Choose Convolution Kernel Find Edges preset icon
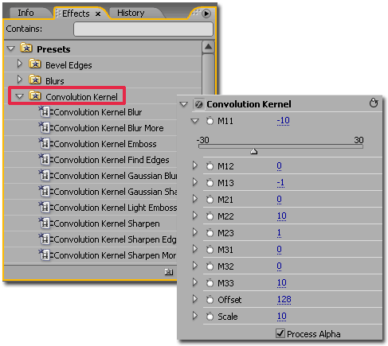Image resolution: width=388 pixels, height=346 pixels. pos(45,160)
